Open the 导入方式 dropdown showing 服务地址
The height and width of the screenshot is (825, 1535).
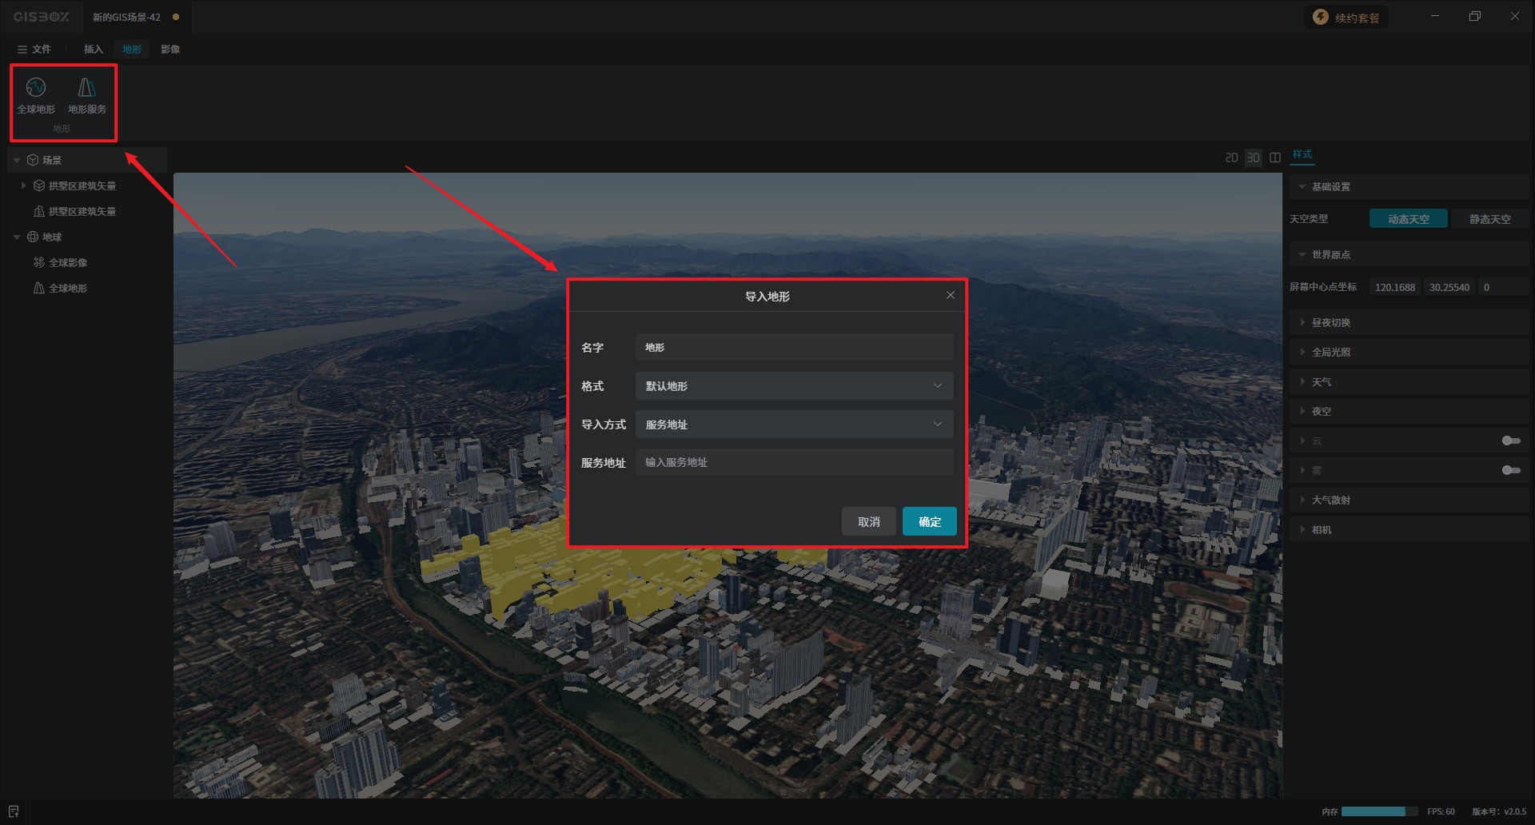pyautogui.click(x=794, y=424)
